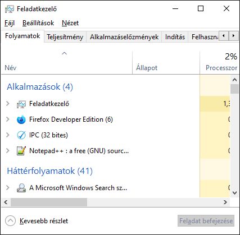Open the Beállítások menu

pos(38,23)
